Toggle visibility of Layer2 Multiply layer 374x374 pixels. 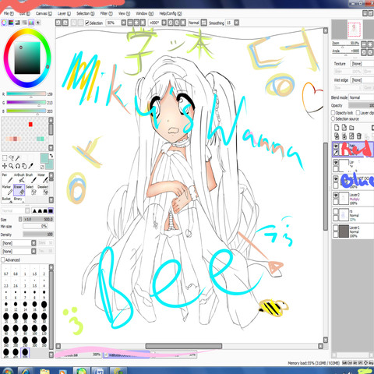(336, 195)
